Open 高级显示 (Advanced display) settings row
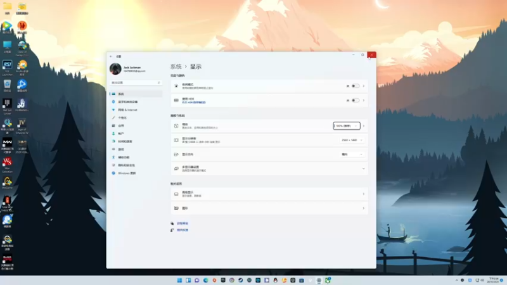507x285 pixels. (x=269, y=194)
